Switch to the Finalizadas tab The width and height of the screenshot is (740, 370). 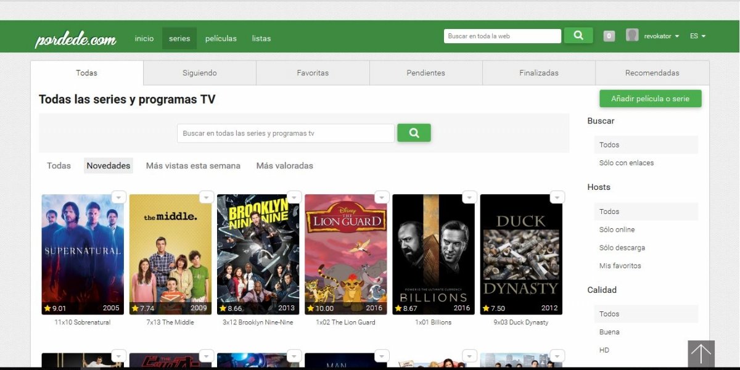coord(539,73)
